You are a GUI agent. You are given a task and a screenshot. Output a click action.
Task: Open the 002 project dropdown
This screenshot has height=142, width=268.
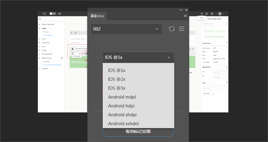click(127, 29)
